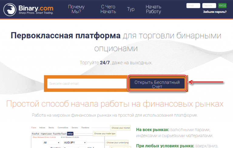Viewport: 233px width, 148px height.
Task: Click the 'Choose your trade type' label
Action: (105, 133)
